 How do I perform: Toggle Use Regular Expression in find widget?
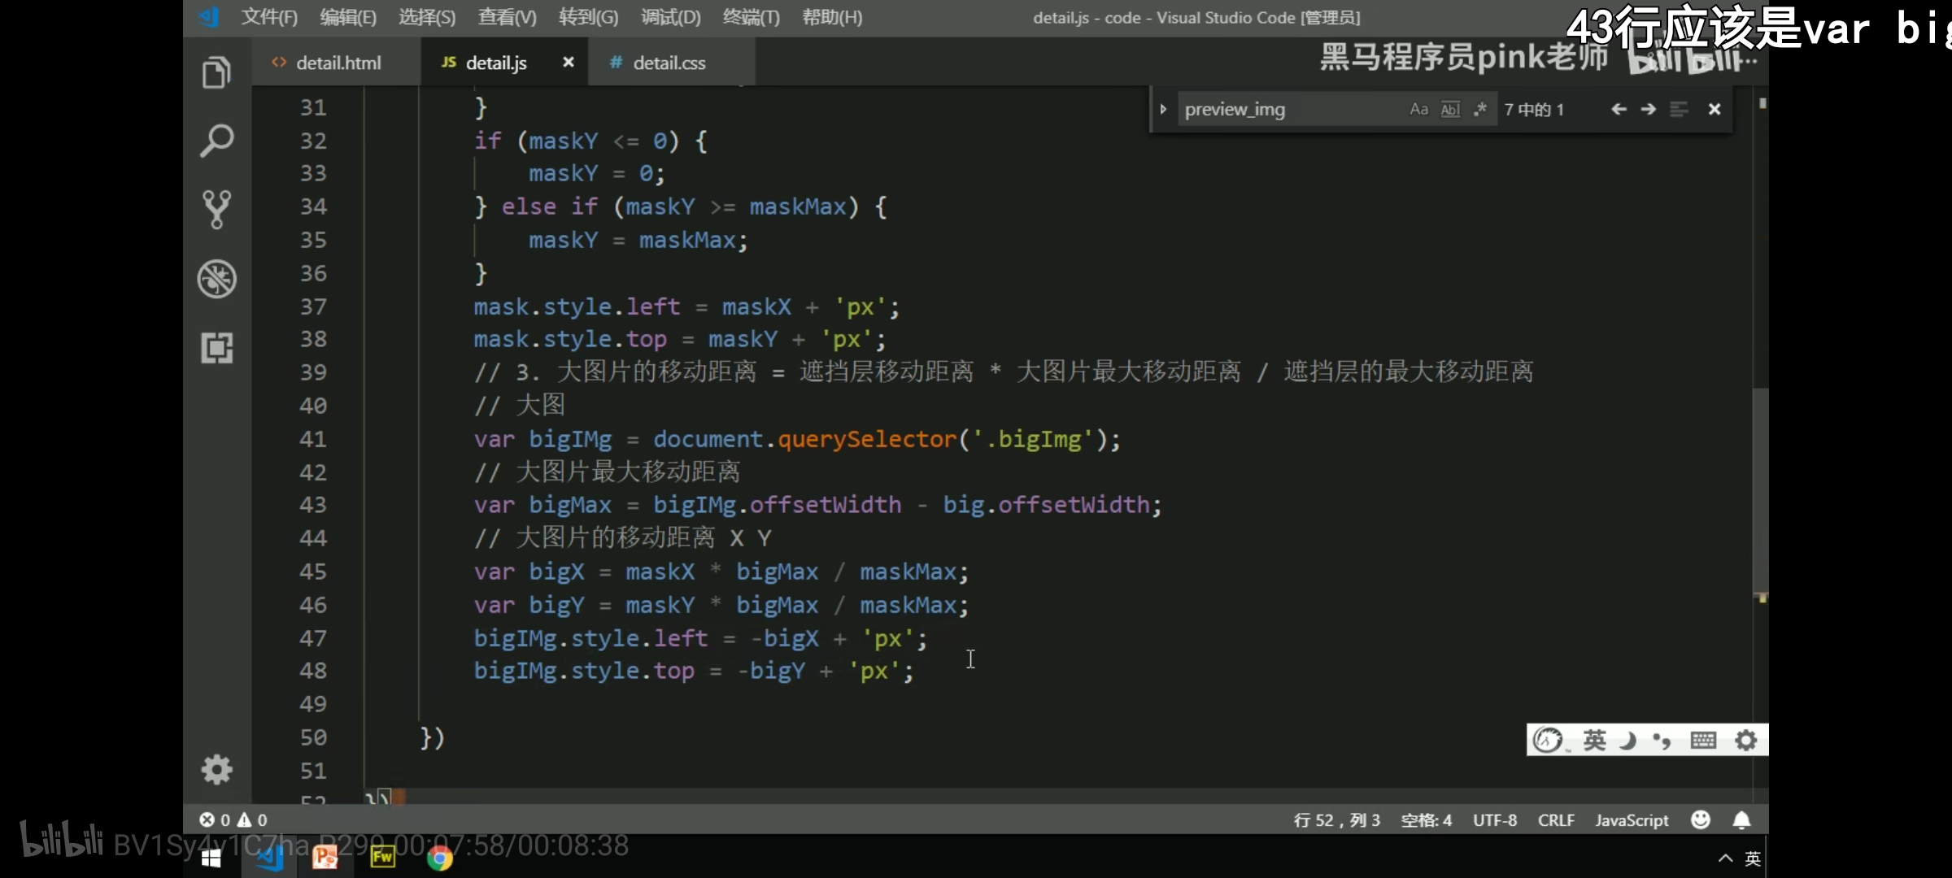pos(1480,109)
